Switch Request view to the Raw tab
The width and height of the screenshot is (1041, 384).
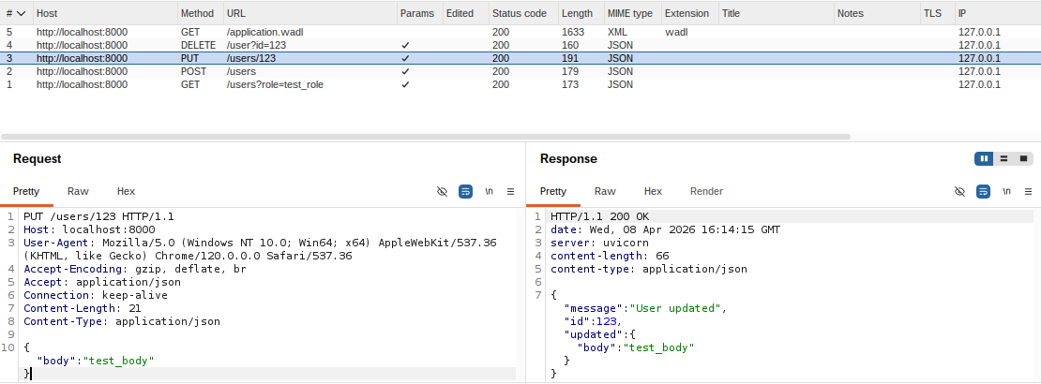[x=78, y=192]
